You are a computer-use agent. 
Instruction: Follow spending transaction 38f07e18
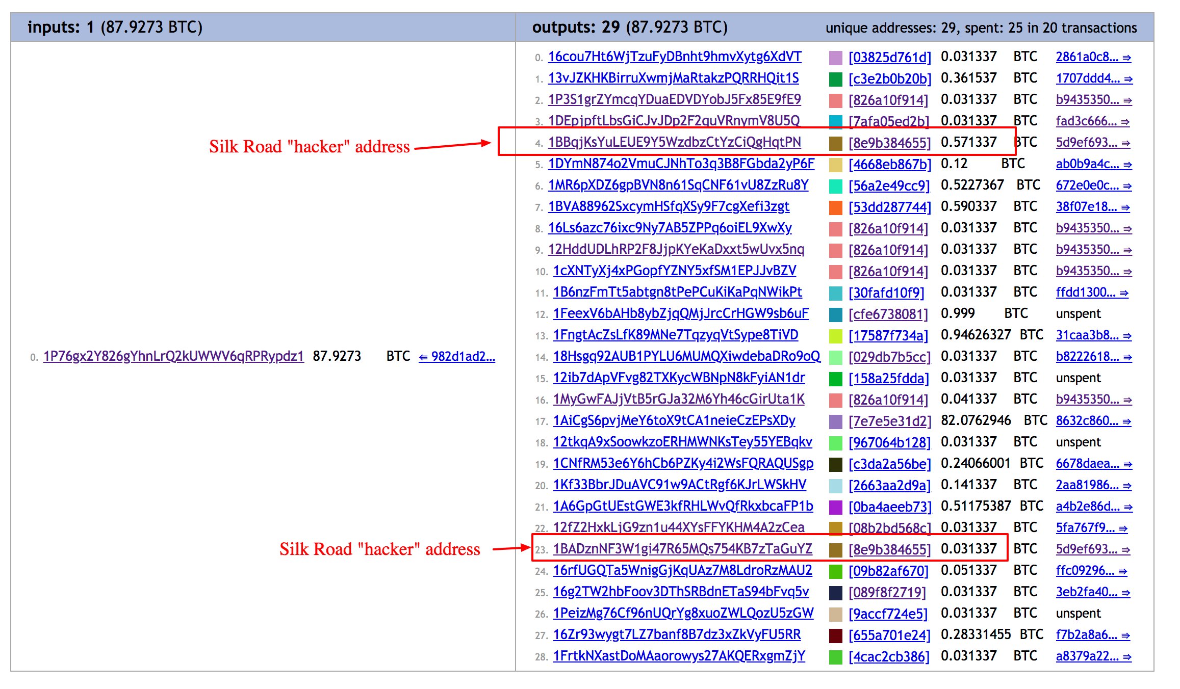(1093, 206)
